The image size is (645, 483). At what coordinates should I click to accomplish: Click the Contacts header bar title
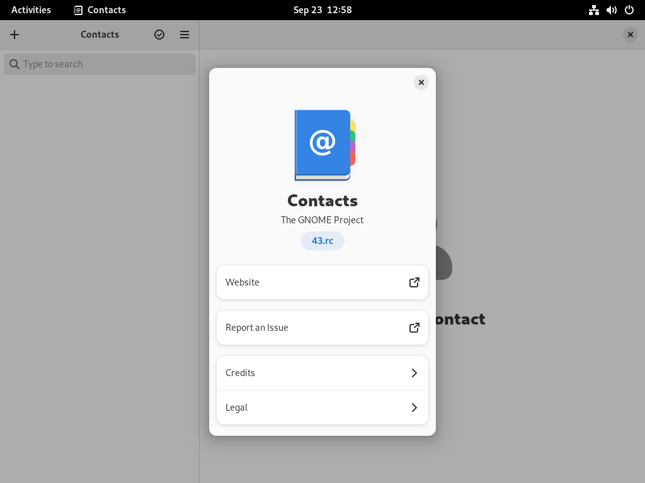(100, 35)
